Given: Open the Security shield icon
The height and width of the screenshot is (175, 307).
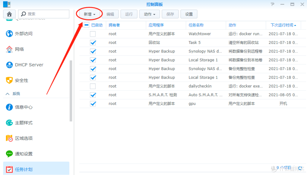Looking at the screenshot, I should [x=9, y=80].
